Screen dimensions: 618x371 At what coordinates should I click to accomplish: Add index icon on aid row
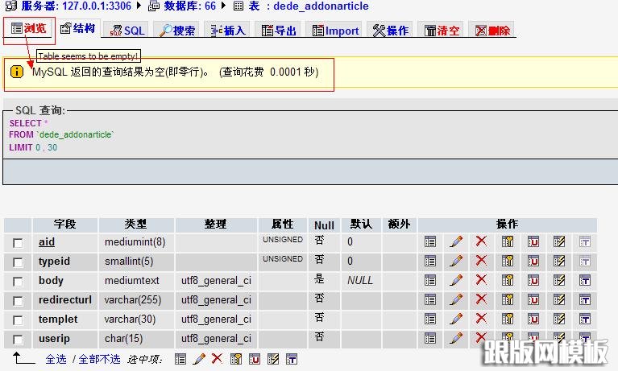click(x=559, y=241)
